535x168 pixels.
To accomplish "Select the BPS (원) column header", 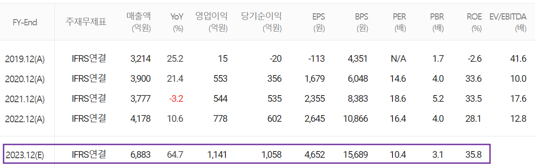I will point(362,22).
